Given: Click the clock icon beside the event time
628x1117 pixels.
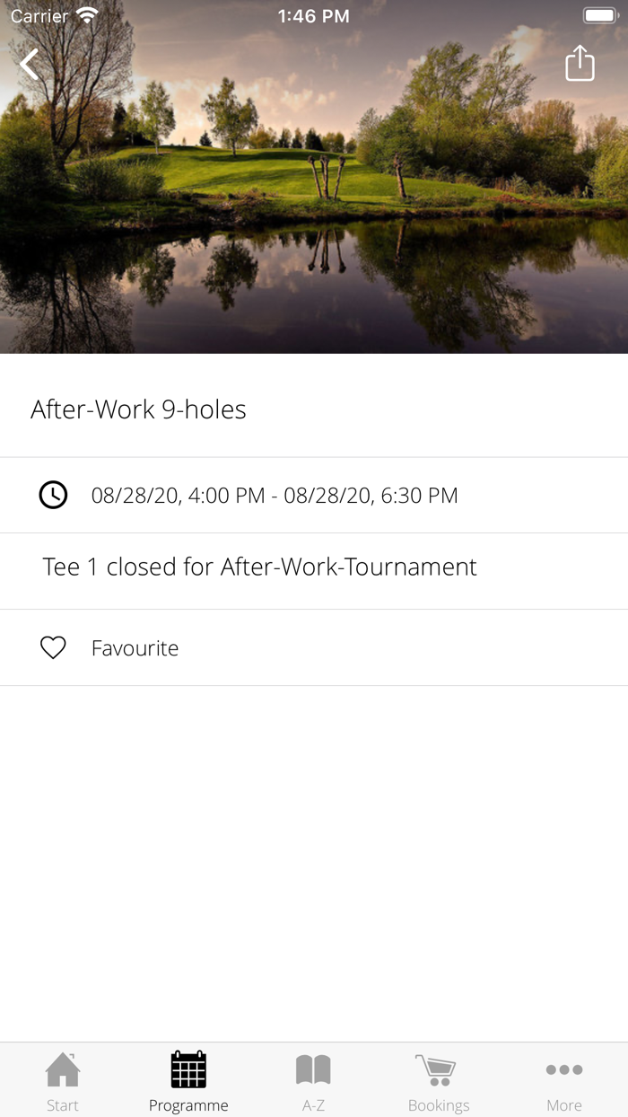Looking at the screenshot, I should 53,495.
